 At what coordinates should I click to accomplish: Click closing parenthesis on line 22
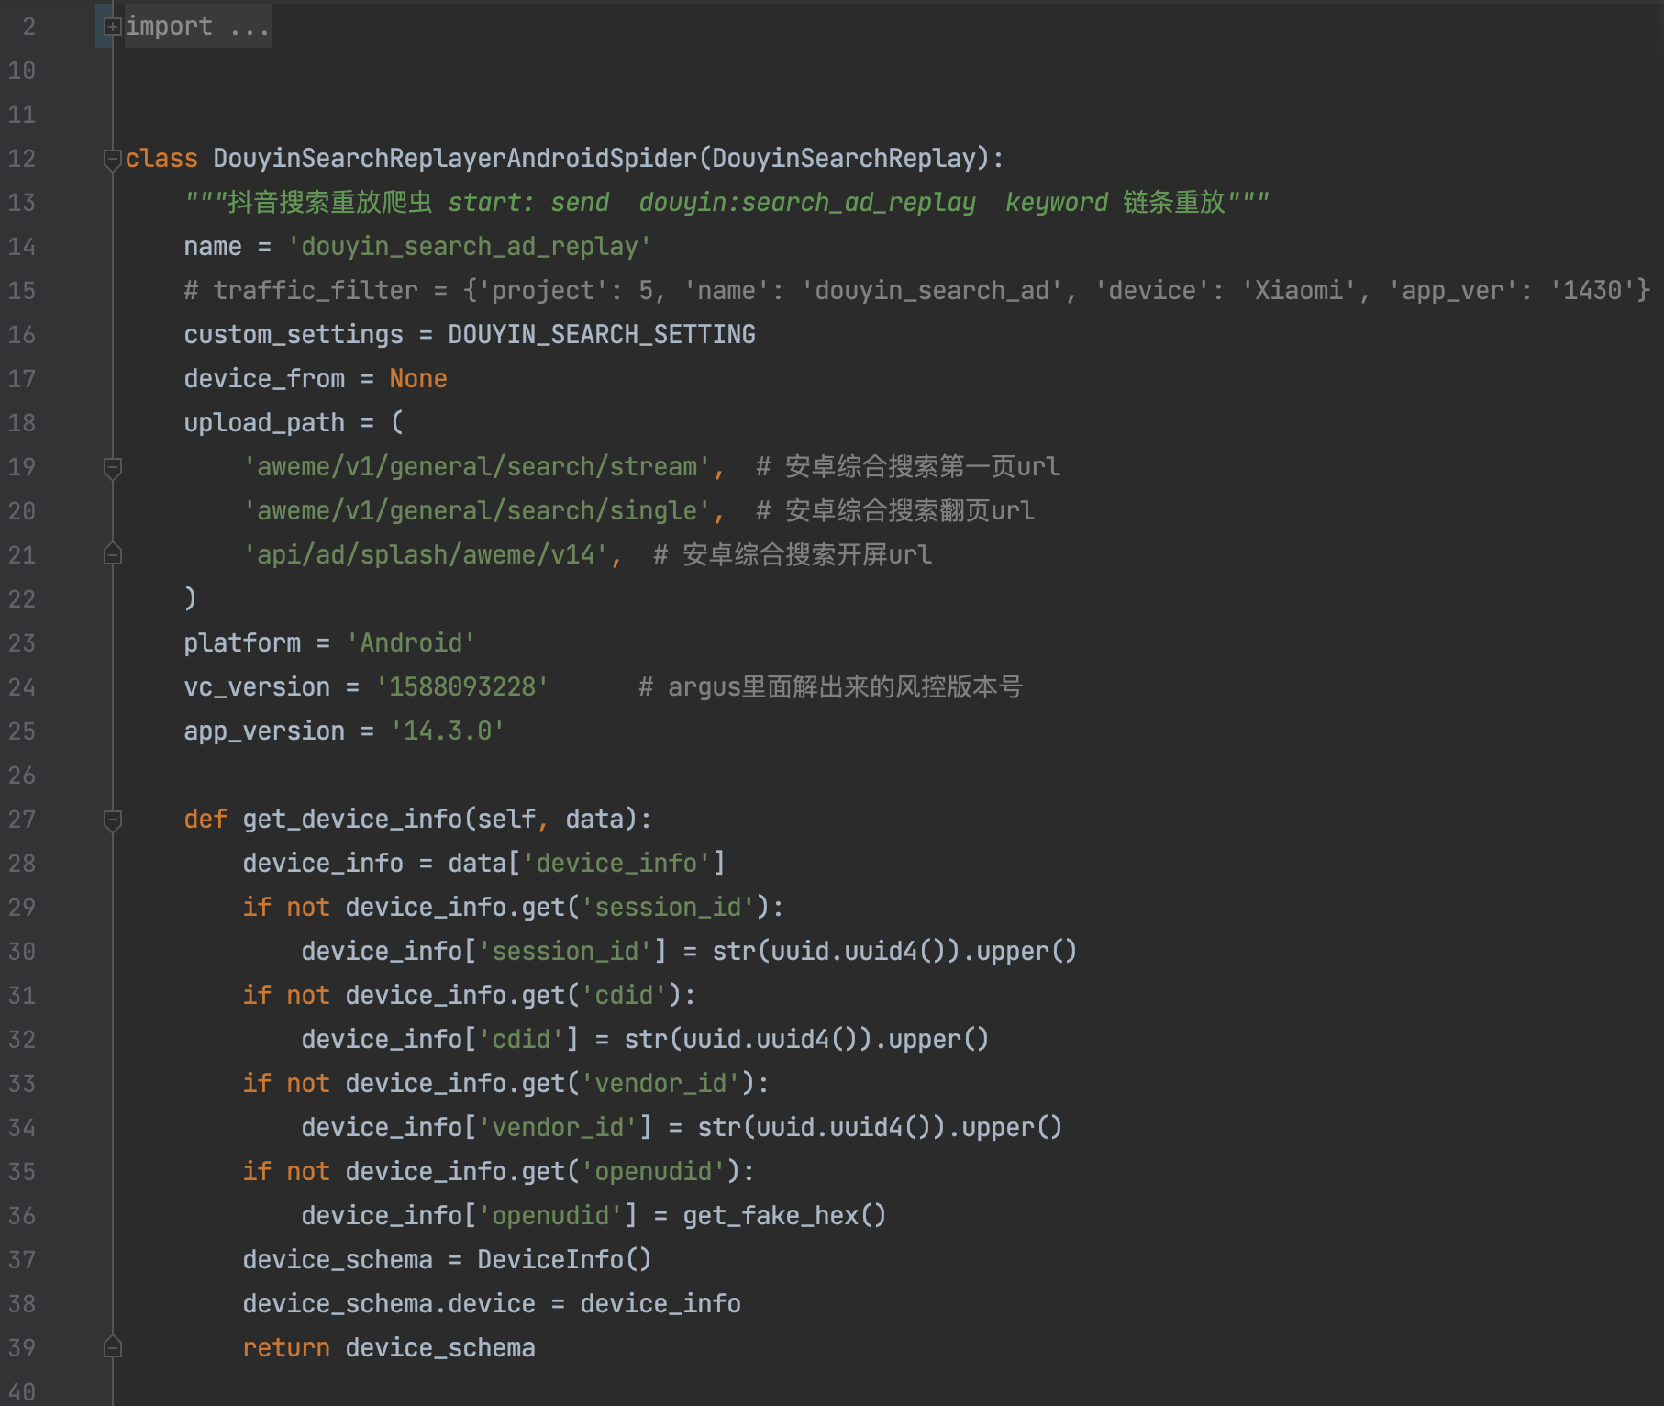(x=190, y=598)
